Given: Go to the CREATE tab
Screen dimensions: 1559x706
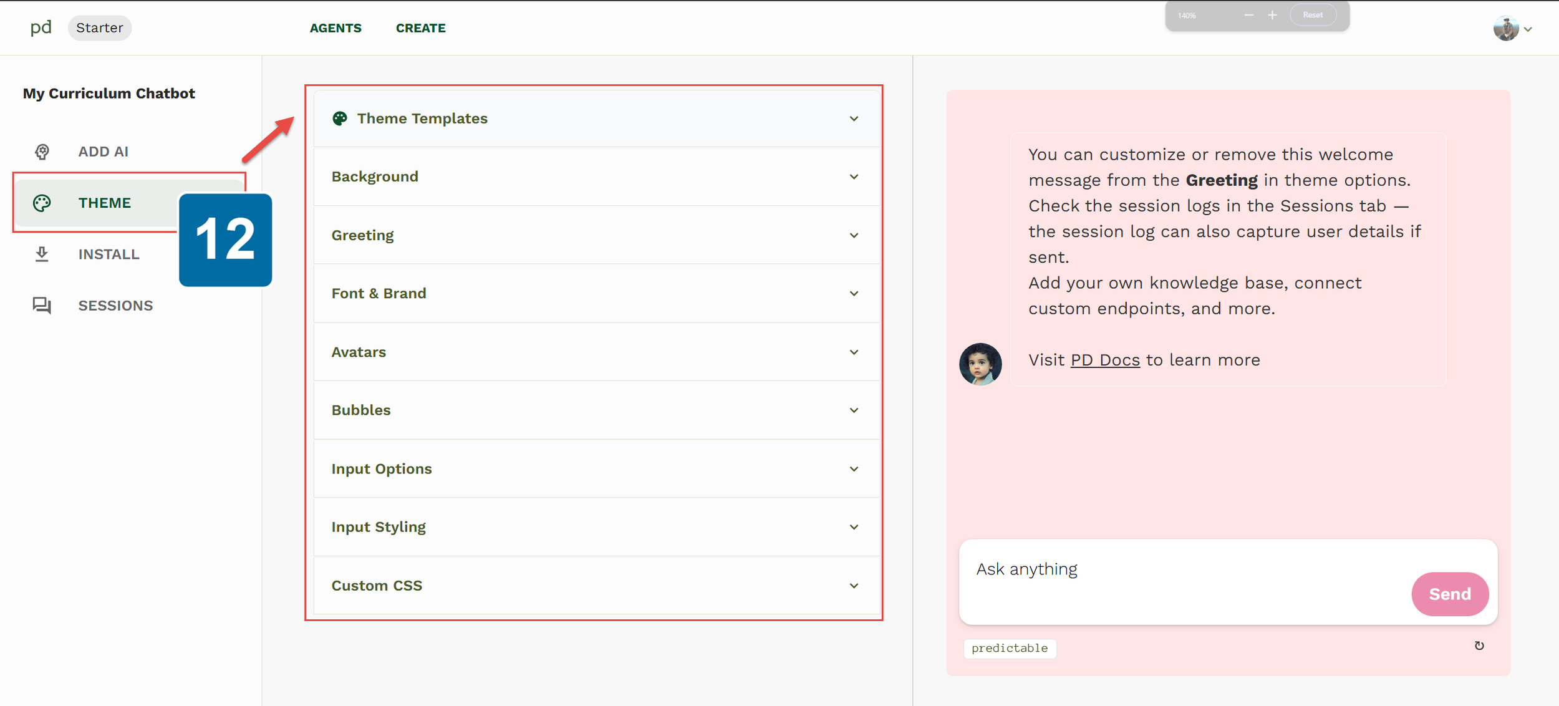Looking at the screenshot, I should [420, 28].
